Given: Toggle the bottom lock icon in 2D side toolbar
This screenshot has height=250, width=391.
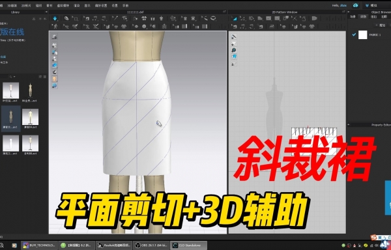Looking at the screenshot, I should (234, 64).
